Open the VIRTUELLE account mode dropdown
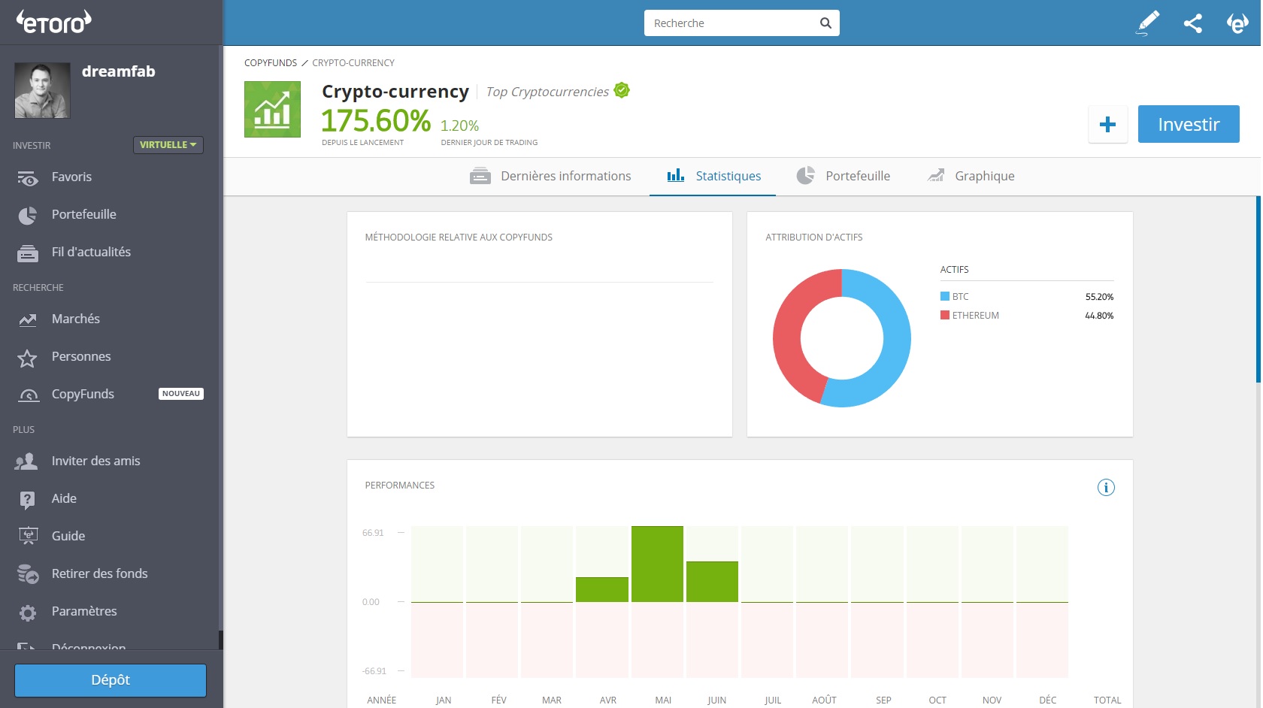Image resolution: width=1263 pixels, height=708 pixels. [x=168, y=145]
